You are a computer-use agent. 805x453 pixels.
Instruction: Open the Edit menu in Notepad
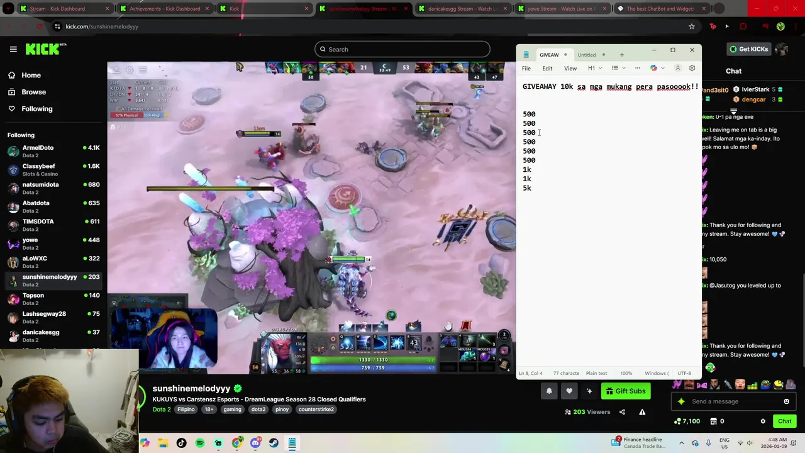(x=547, y=68)
